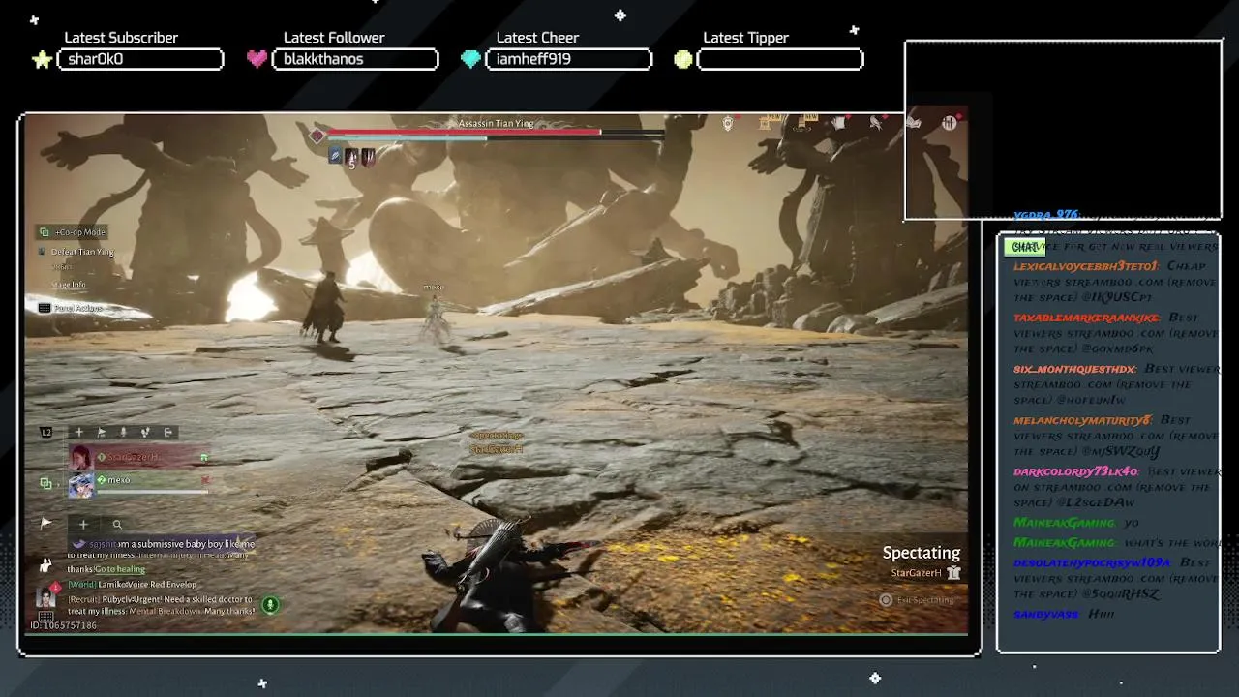Click the [Recruit] Rubyclv urgent doctor message
This screenshot has width=1239, height=697.
pyautogui.click(x=161, y=605)
